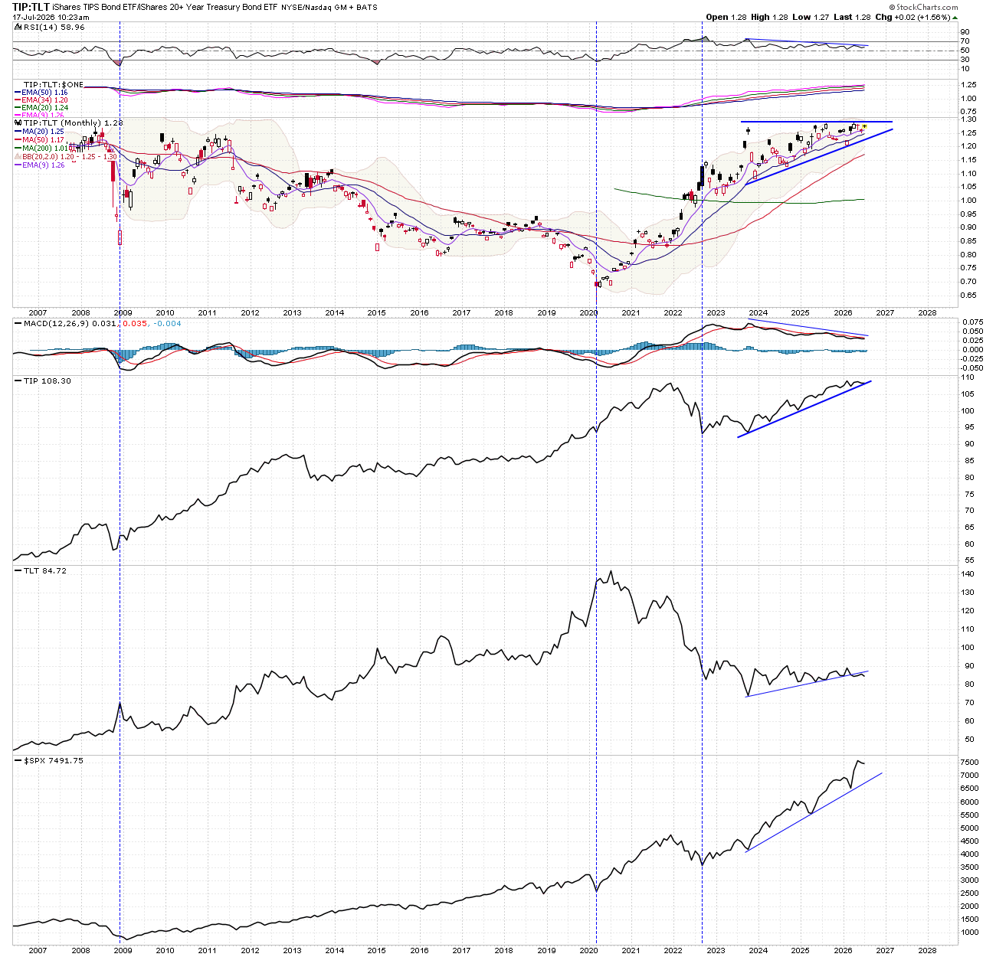Select the MA(200) 1.01 legend entry
The height and width of the screenshot is (957, 996).
pos(45,149)
